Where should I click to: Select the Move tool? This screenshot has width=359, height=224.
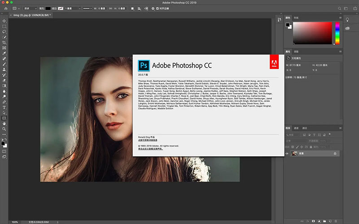(x=4, y=21)
